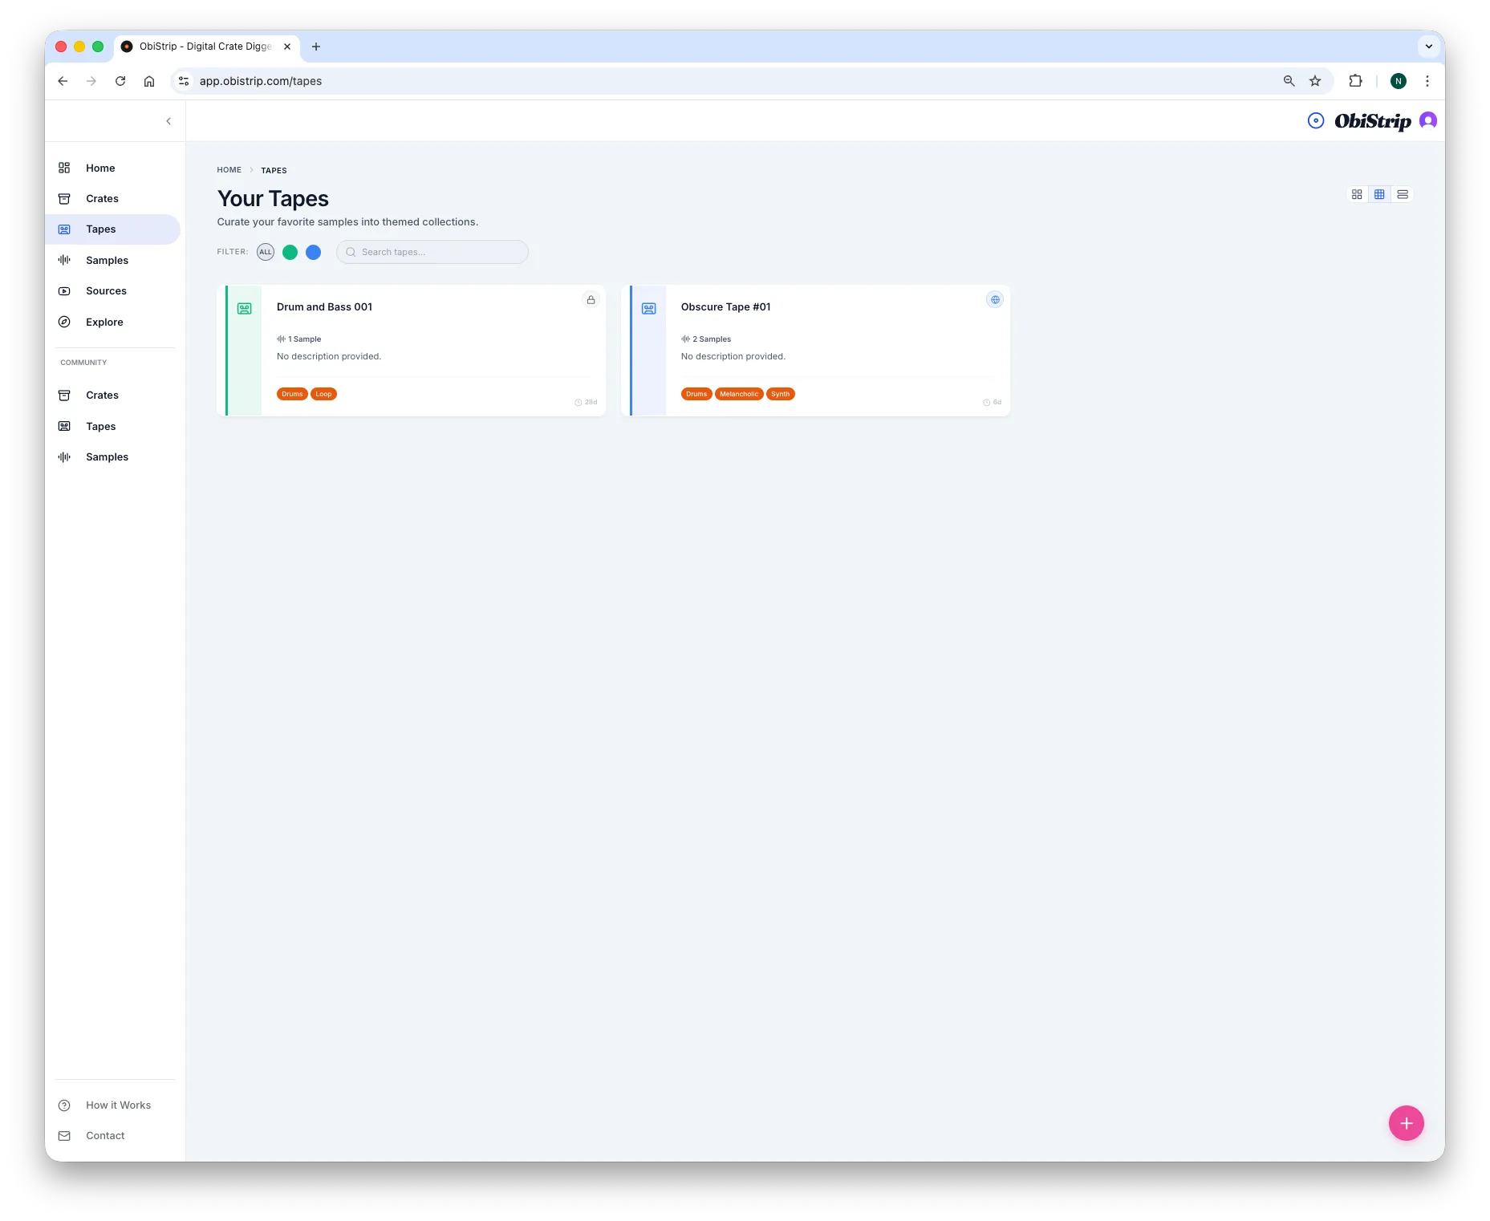Bookmark this page with the star icon
Viewport: 1490px width, 1221px height.
point(1314,81)
